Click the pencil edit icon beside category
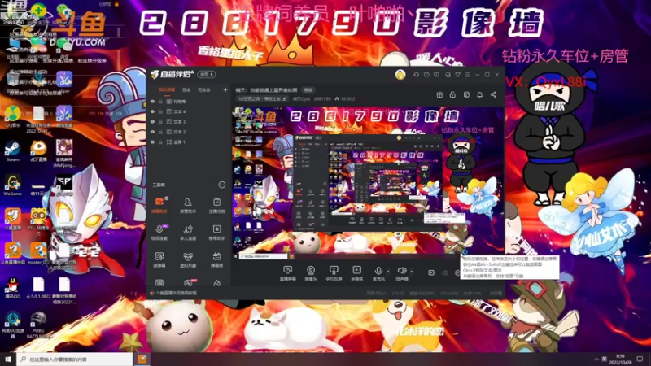Viewport: 651px width, 366px height. (284, 99)
